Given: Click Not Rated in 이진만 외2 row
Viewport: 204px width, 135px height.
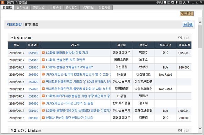Looking at the screenshot, I should pos(166,75).
